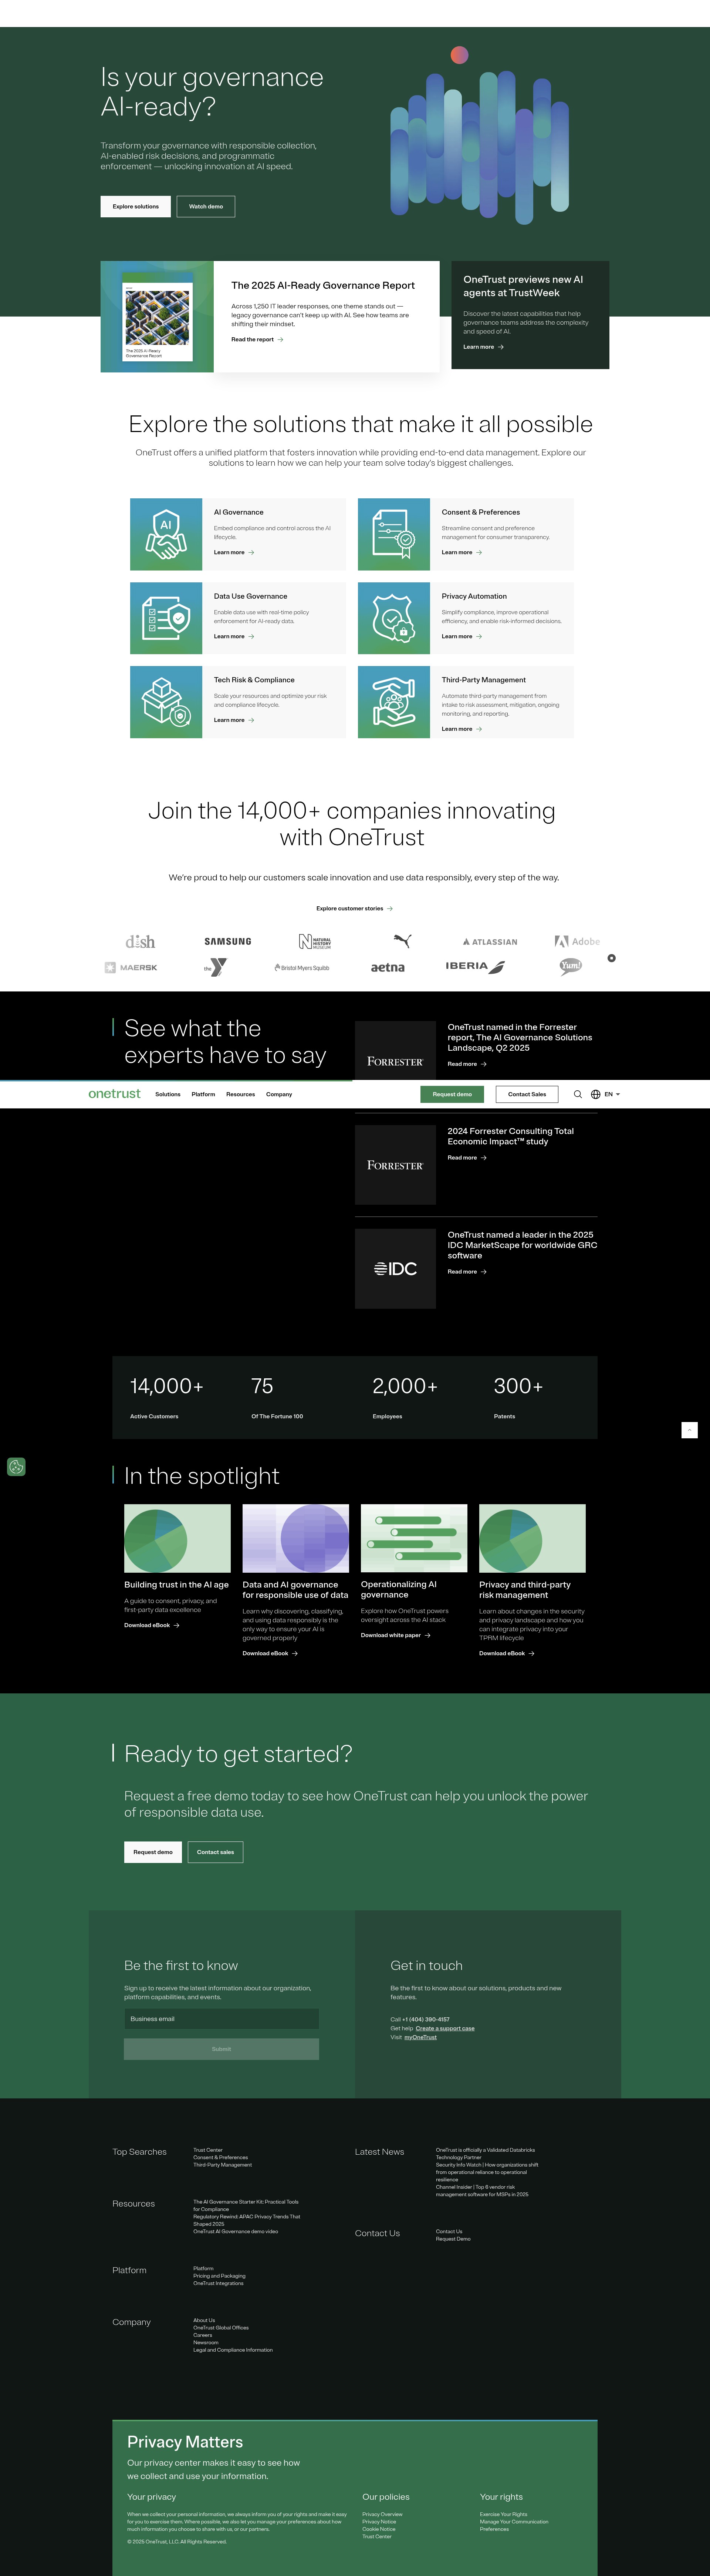Click Contact sales in Ready to get started

click(216, 1852)
